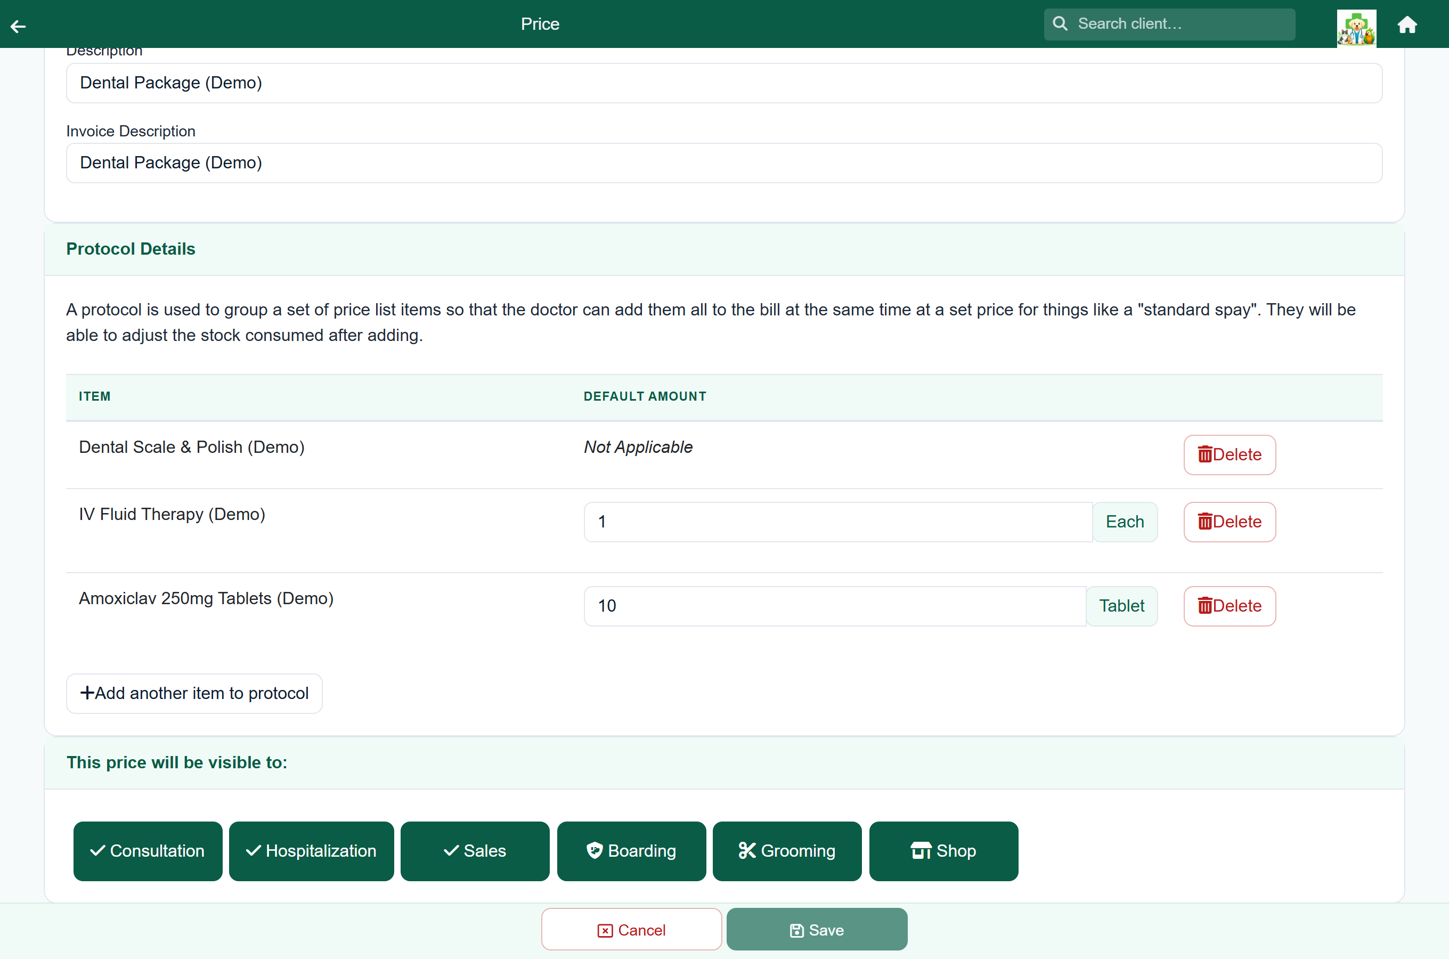Click the Dental Scale & Polish (Demo) item name

coord(191,447)
